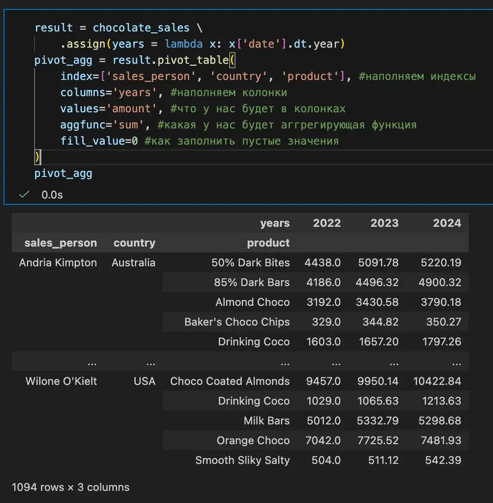The image size is (493, 503).
Task: Select the 'Milk Bars' row label
Action: tap(266, 420)
